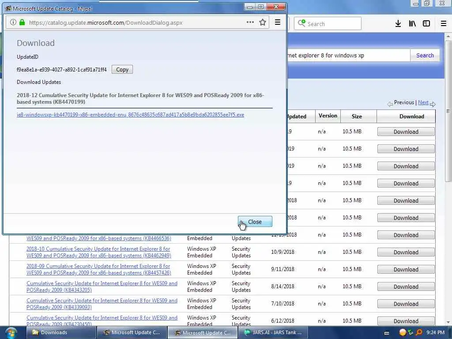Screen dimensions: 452x339
Task: Open the KB4343205 Cumulative Security Update link
Action: [102, 286]
